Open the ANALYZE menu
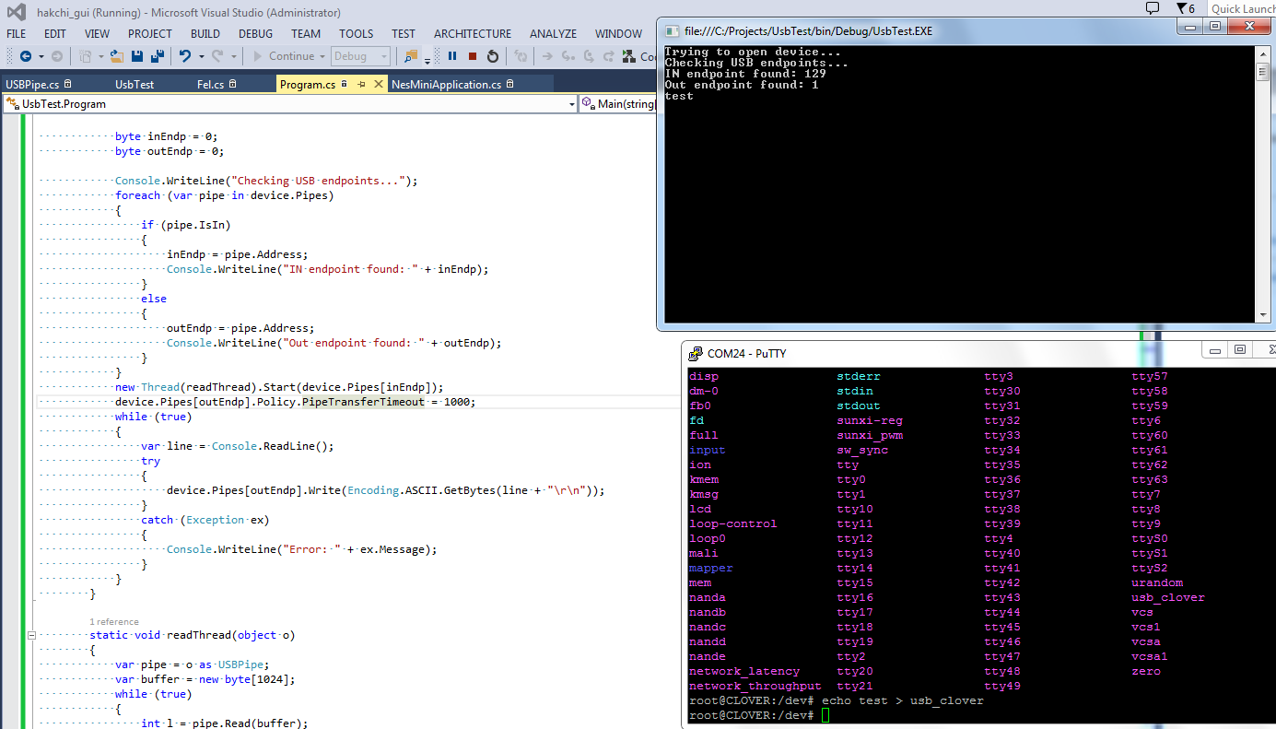The height and width of the screenshot is (729, 1276). (x=553, y=33)
